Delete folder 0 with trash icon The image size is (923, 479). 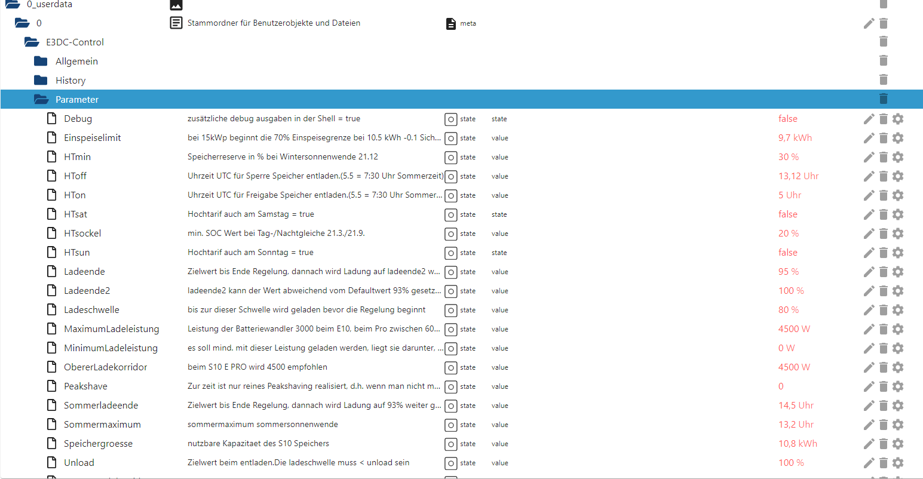pos(884,23)
